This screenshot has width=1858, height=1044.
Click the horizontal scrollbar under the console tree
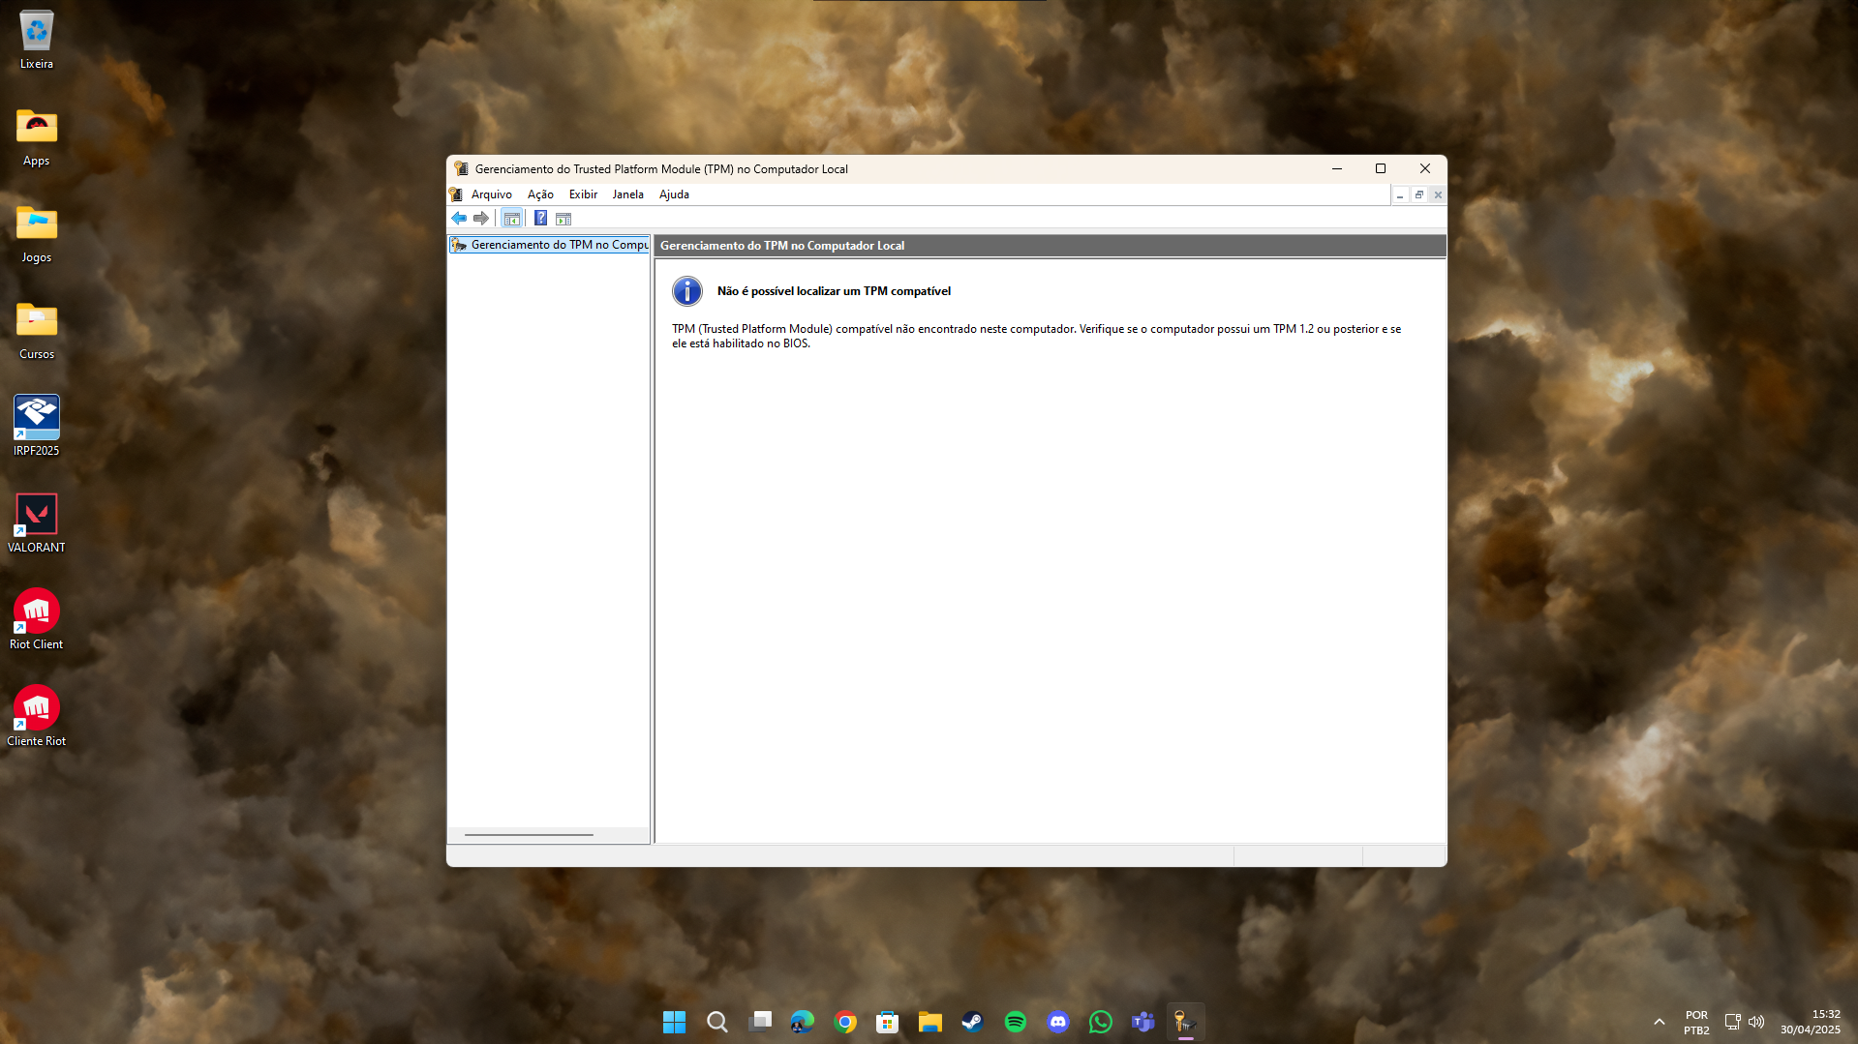point(529,835)
